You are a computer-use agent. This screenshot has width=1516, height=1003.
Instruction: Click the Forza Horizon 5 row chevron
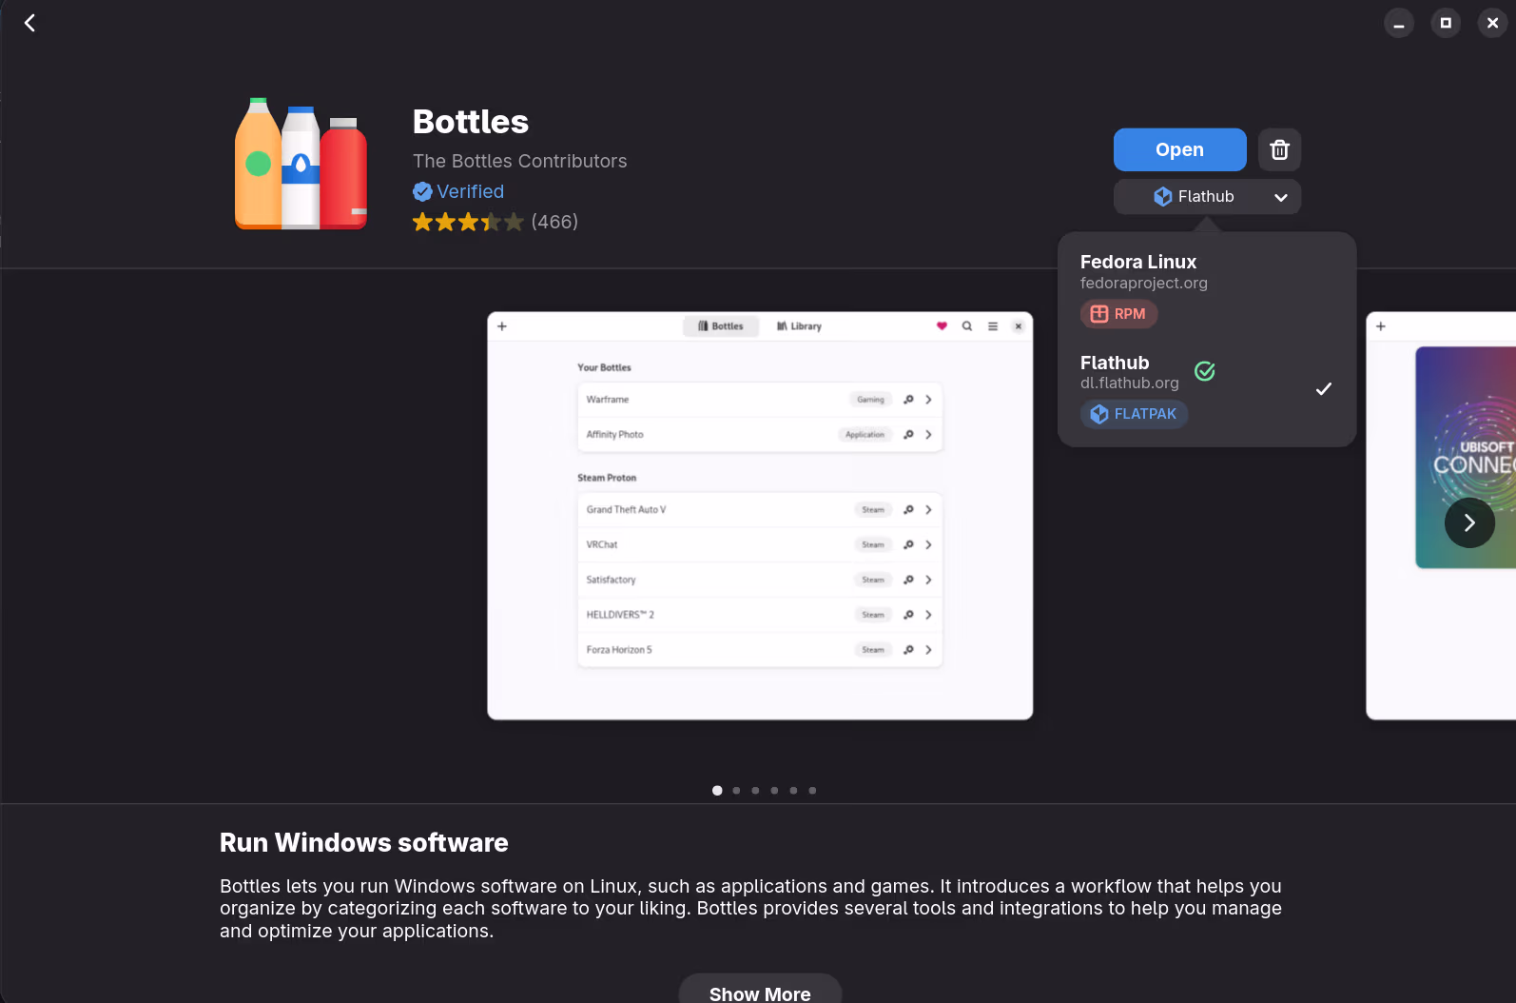(x=928, y=650)
